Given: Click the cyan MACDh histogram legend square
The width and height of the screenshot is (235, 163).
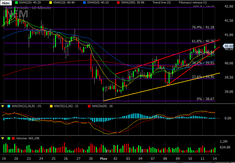Looking at the screenshot, I should pyautogui.click(x=9, y=106).
